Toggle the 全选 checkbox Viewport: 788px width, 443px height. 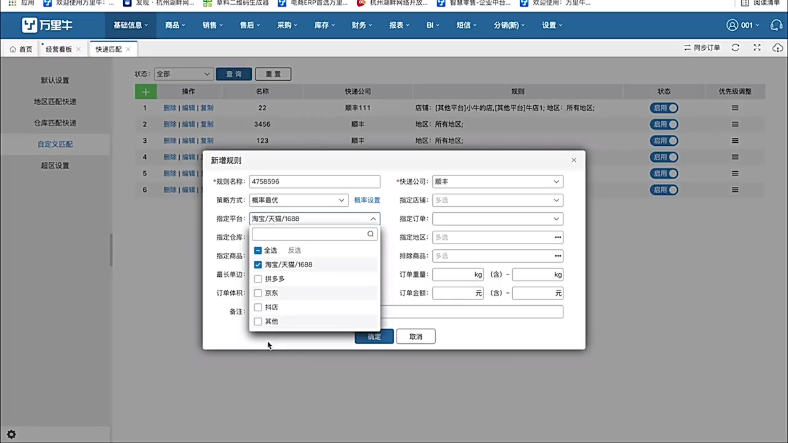258,250
